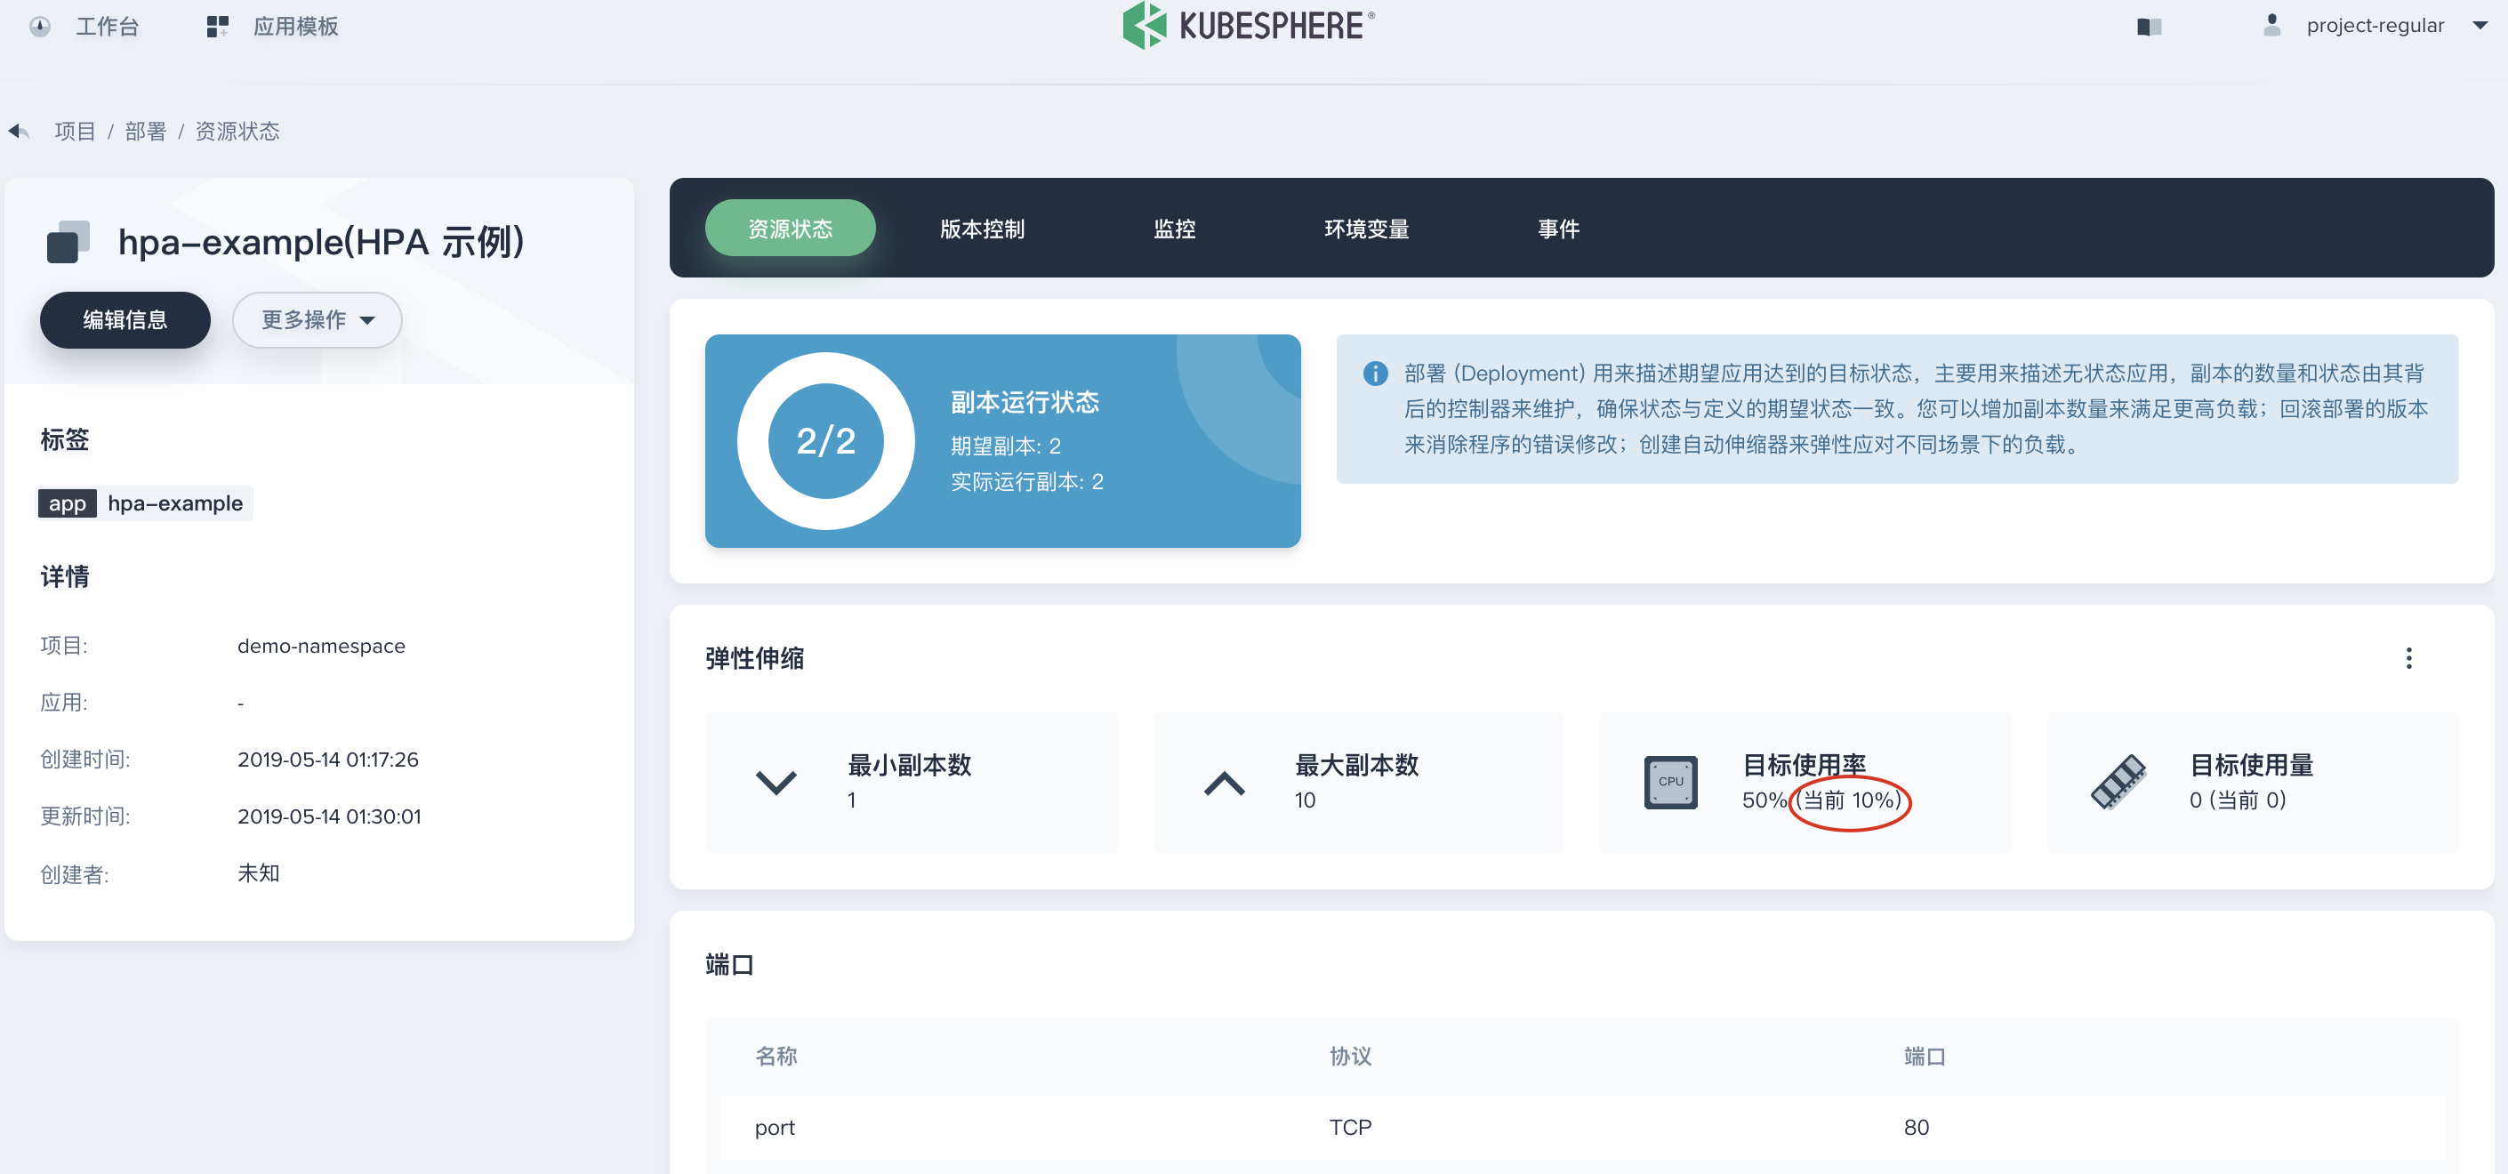Click the documentation book icon
Viewport: 2508px width, 1174px height.
click(2149, 27)
